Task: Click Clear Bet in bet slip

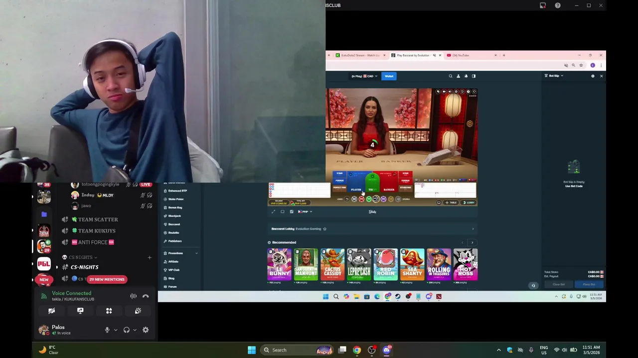Action: (x=559, y=284)
